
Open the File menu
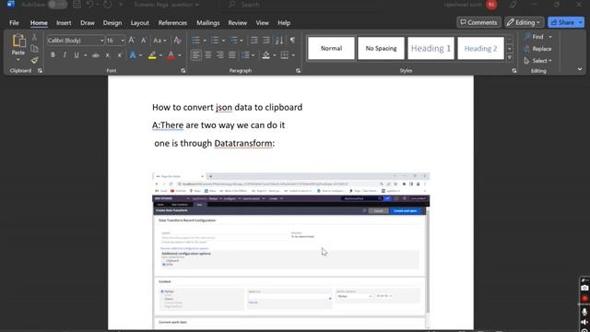(x=14, y=22)
